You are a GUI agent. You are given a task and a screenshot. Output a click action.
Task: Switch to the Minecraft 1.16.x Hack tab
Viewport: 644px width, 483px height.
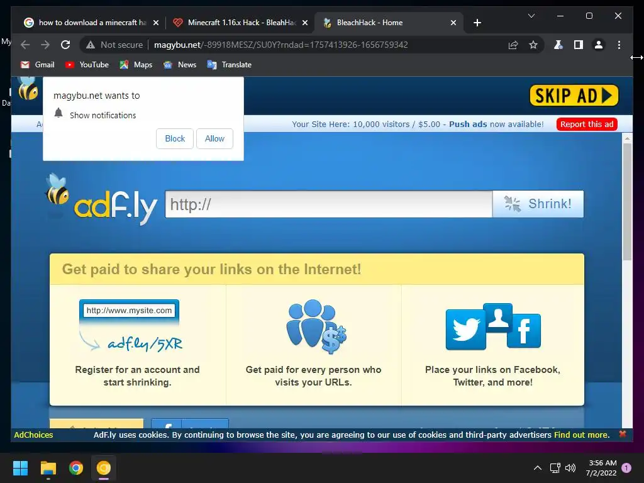coord(241,23)
